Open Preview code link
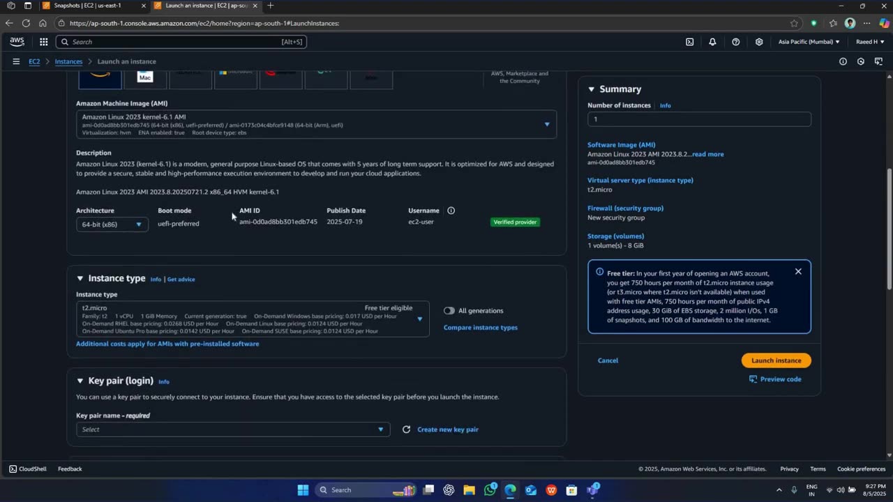This screenshot has width=893, height=502. click(775, 379)
